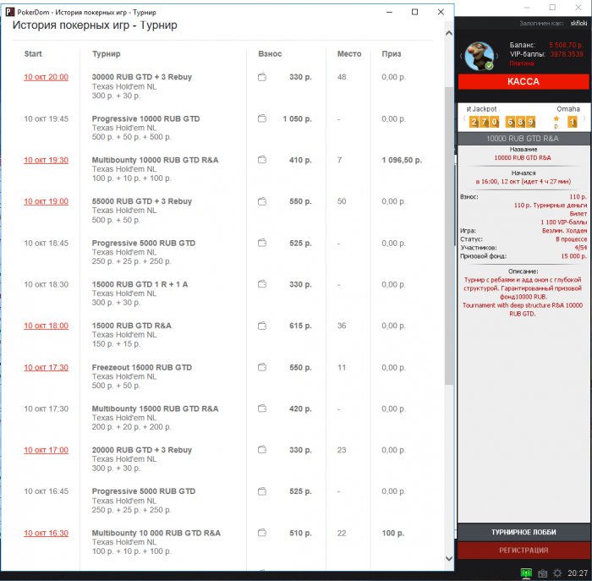592x581 pixels.
Task: Click wallet icon in 30000 RUB GTD row
Action: [x=262, y=77]
